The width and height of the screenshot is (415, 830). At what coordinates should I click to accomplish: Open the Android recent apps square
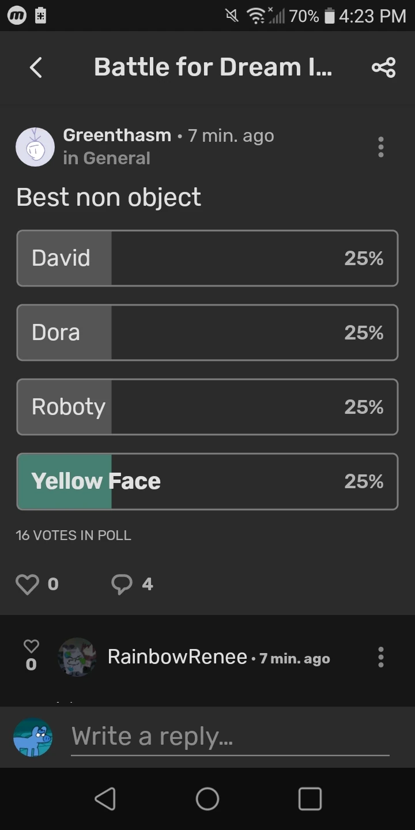coord(310,799)
